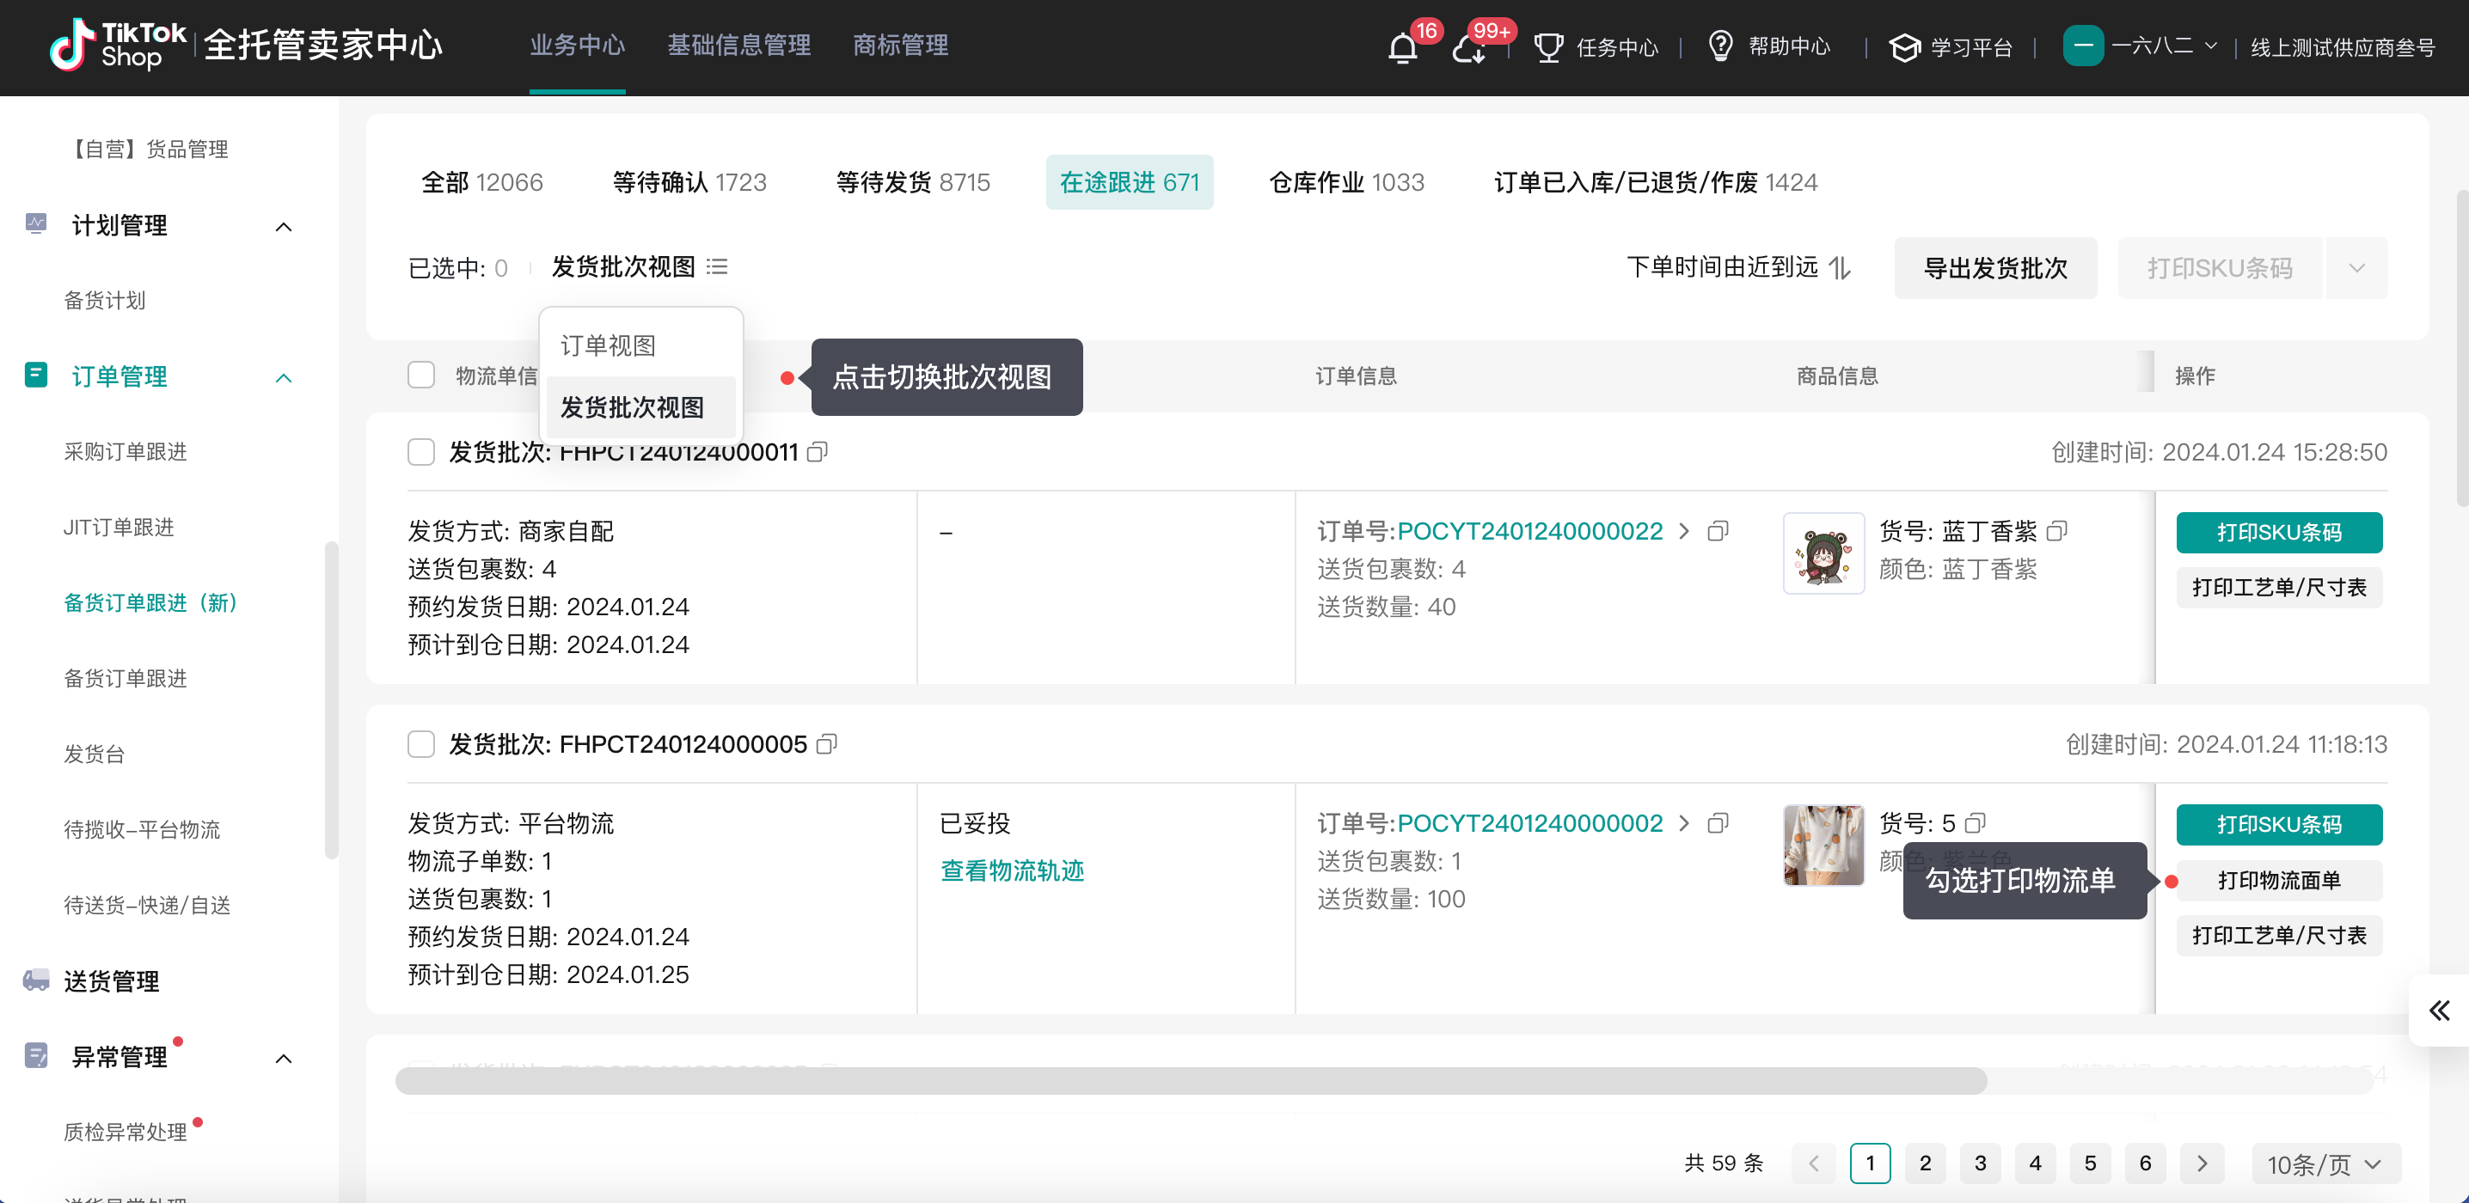Click the 导出发货批次 button
The image size is (2469, 1203).
click(1995, 267)
